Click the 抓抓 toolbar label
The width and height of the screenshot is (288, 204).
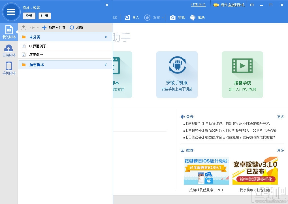(181, 18)
